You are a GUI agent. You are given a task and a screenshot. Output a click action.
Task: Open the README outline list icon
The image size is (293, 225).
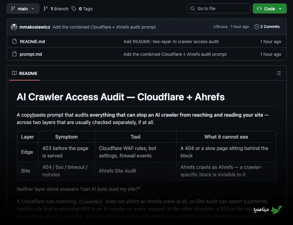point(278,73)
